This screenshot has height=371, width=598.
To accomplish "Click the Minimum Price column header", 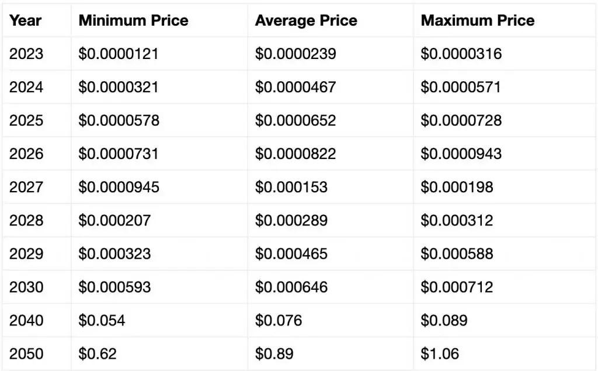I will pos(134,20).
